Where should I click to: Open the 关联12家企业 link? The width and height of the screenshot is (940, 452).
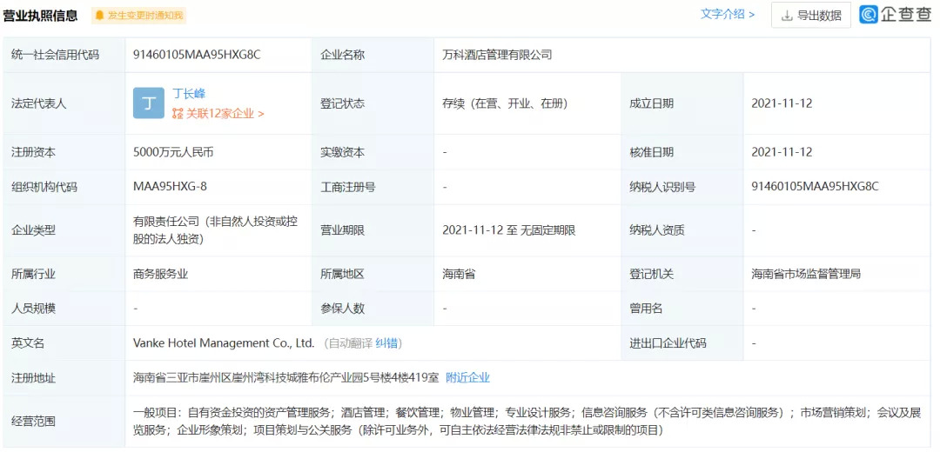pos(218,113)
